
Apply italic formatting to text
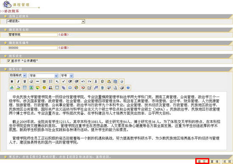(x=18, y=81)
